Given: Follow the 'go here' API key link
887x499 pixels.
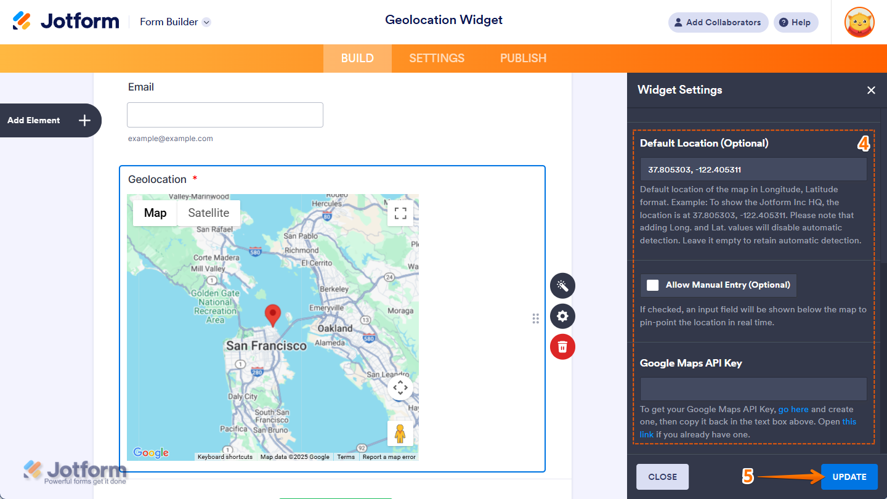Looking at the screenshot, I should point(793,409).
